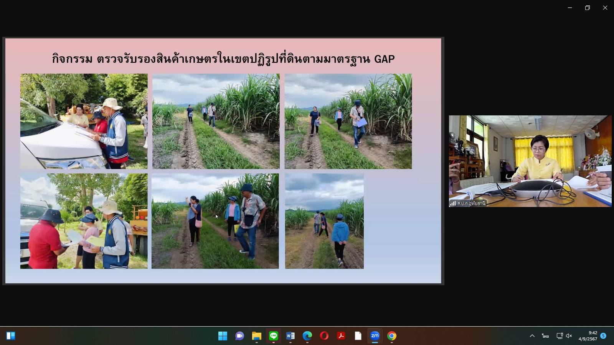Click the signal bars icon on the participant video
This screenshot has height=345, width=614.
pos(453,203)
